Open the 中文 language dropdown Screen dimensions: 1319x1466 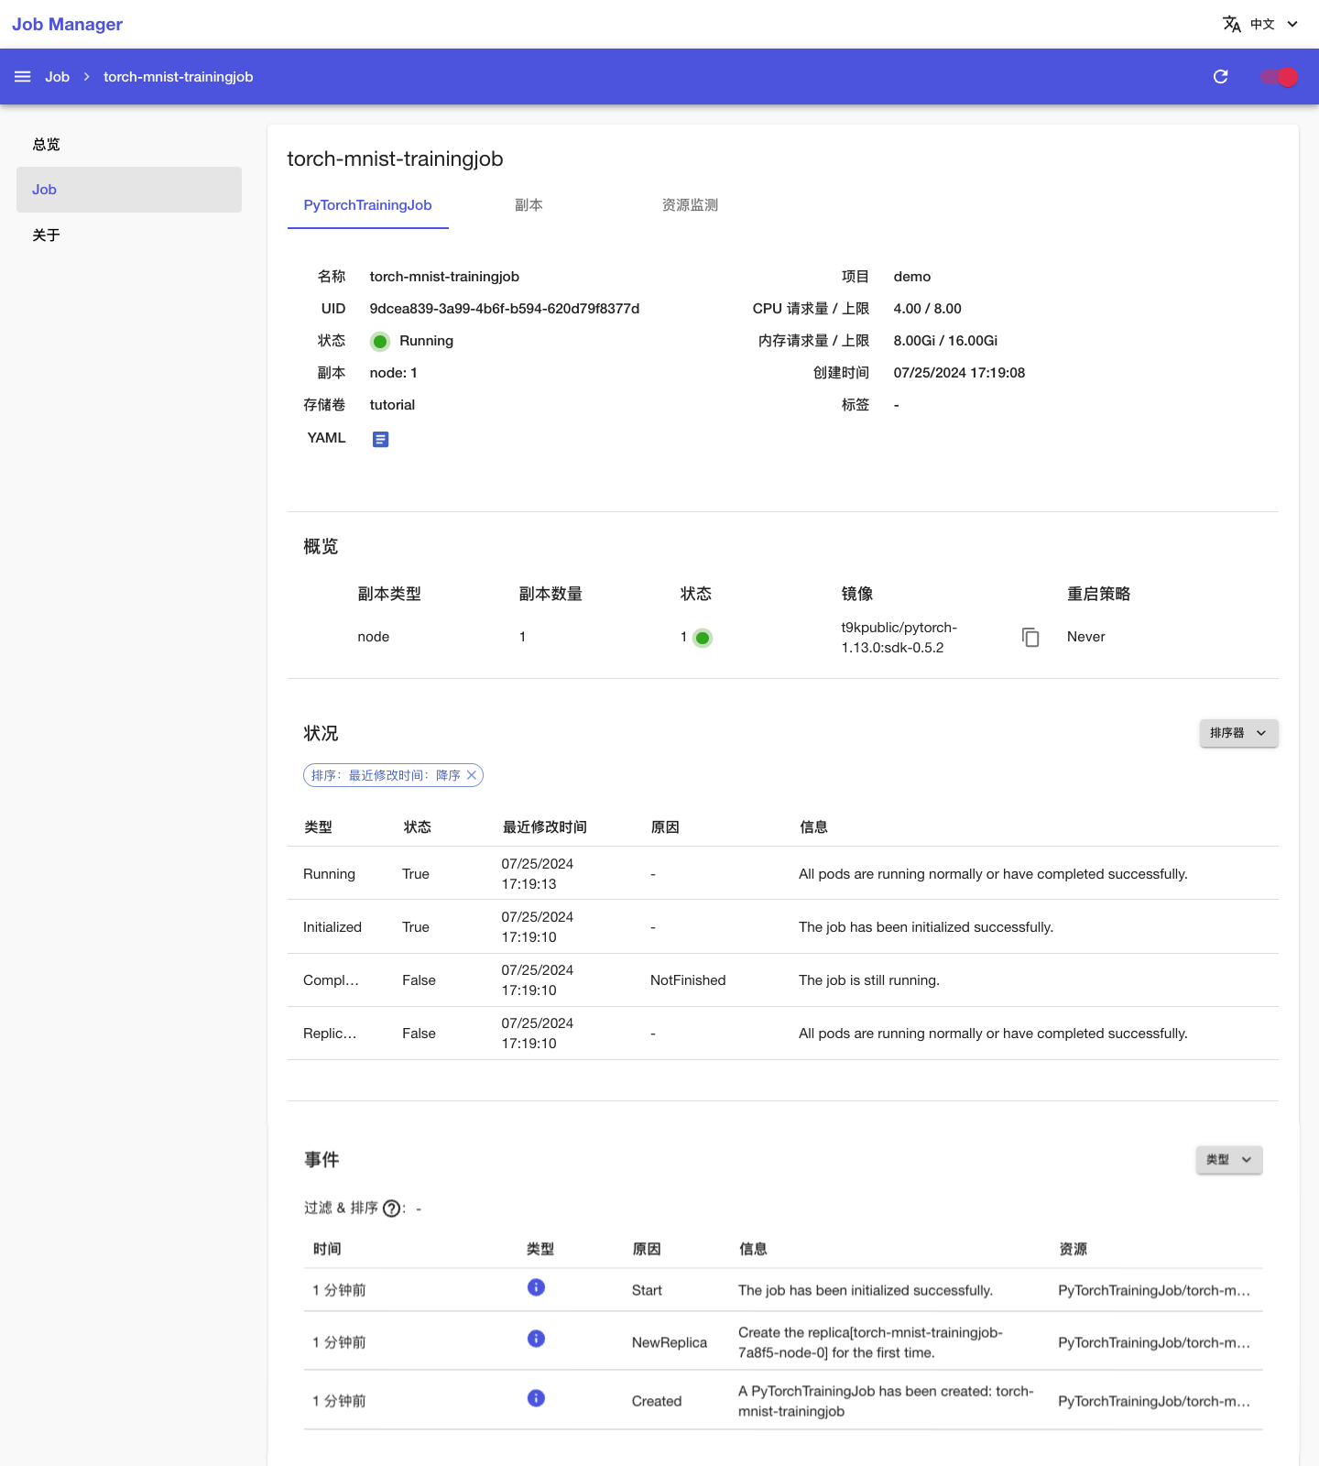pyautogui.click(x=1273, y=24)
